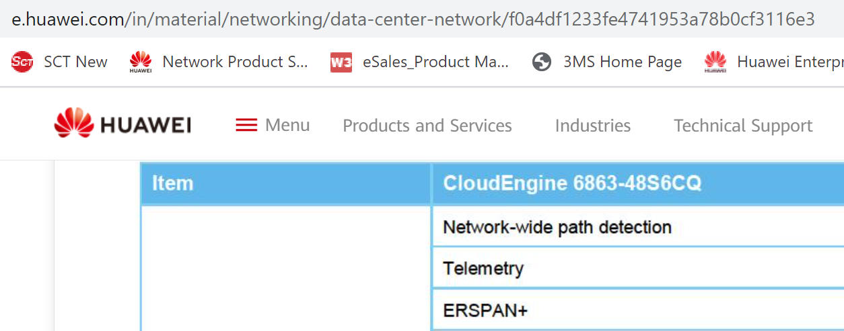Go to Technical Support in navigation
Image resolution: width=844 pixels, height=331 pixels.
coord(743,126)
